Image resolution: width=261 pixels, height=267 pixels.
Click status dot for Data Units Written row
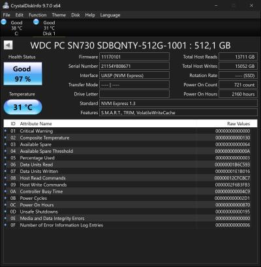point(5,171)
